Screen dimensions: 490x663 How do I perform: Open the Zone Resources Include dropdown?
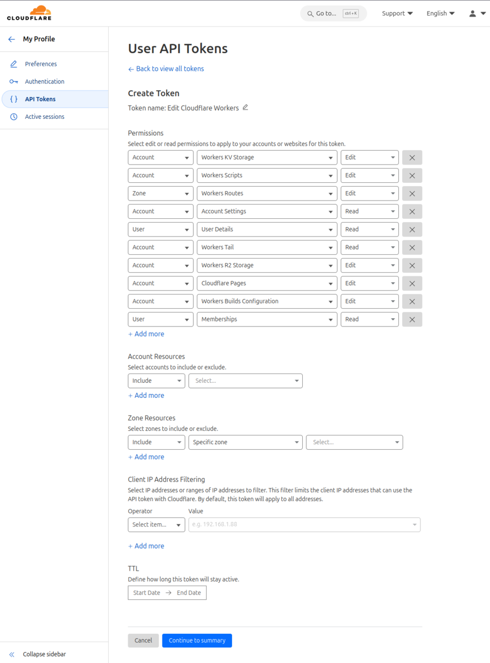(x=156, y=442)
